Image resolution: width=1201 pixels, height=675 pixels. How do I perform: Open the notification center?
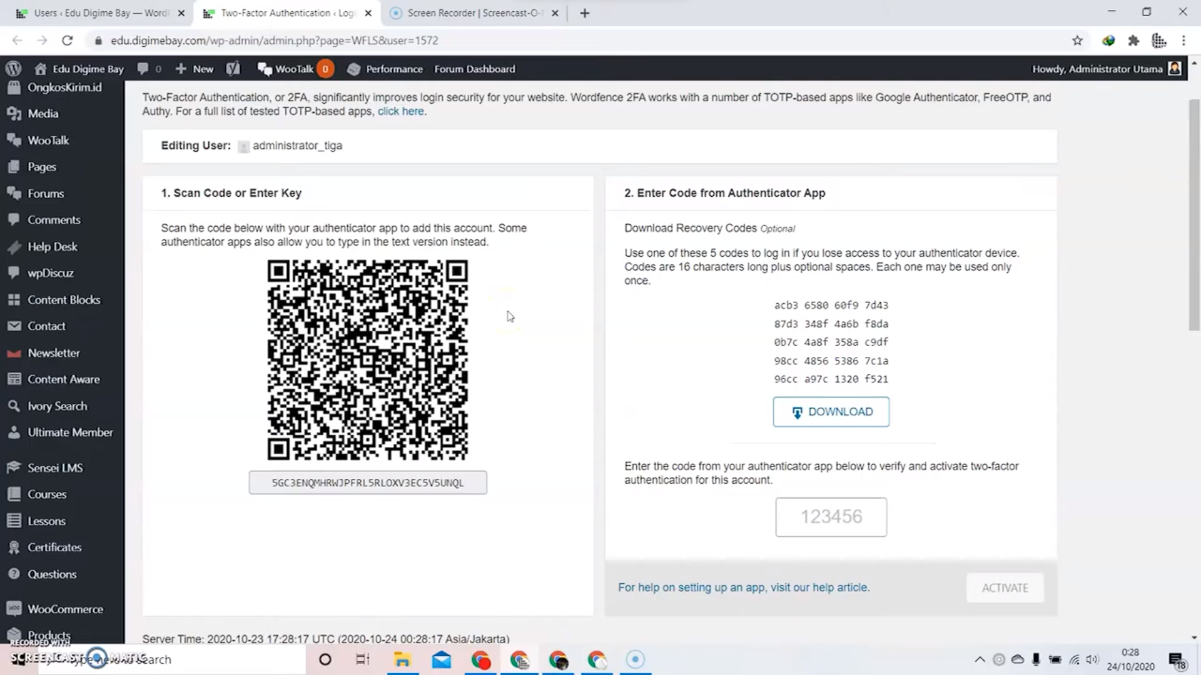click(1177, 660)
